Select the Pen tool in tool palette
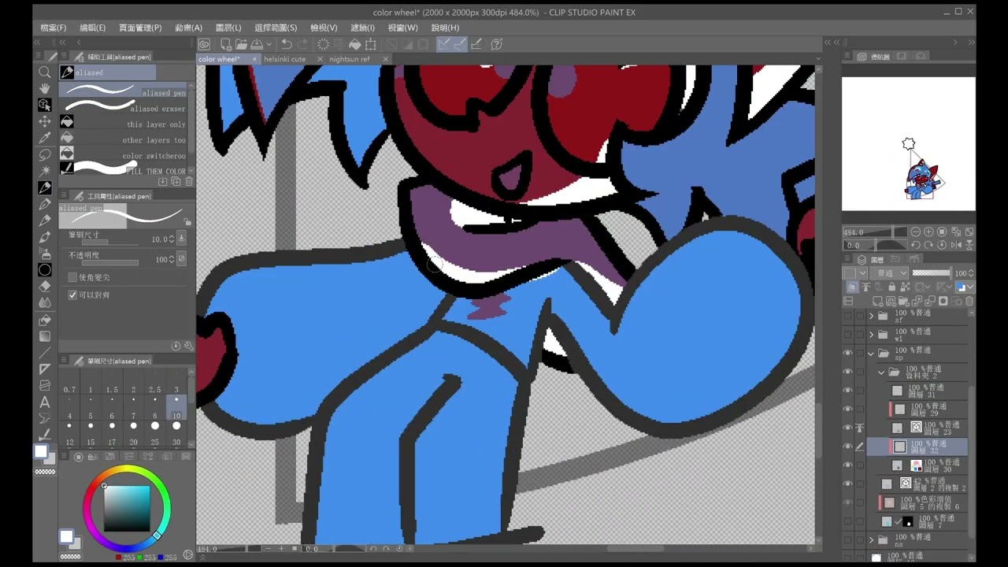 tap(45, 188)
